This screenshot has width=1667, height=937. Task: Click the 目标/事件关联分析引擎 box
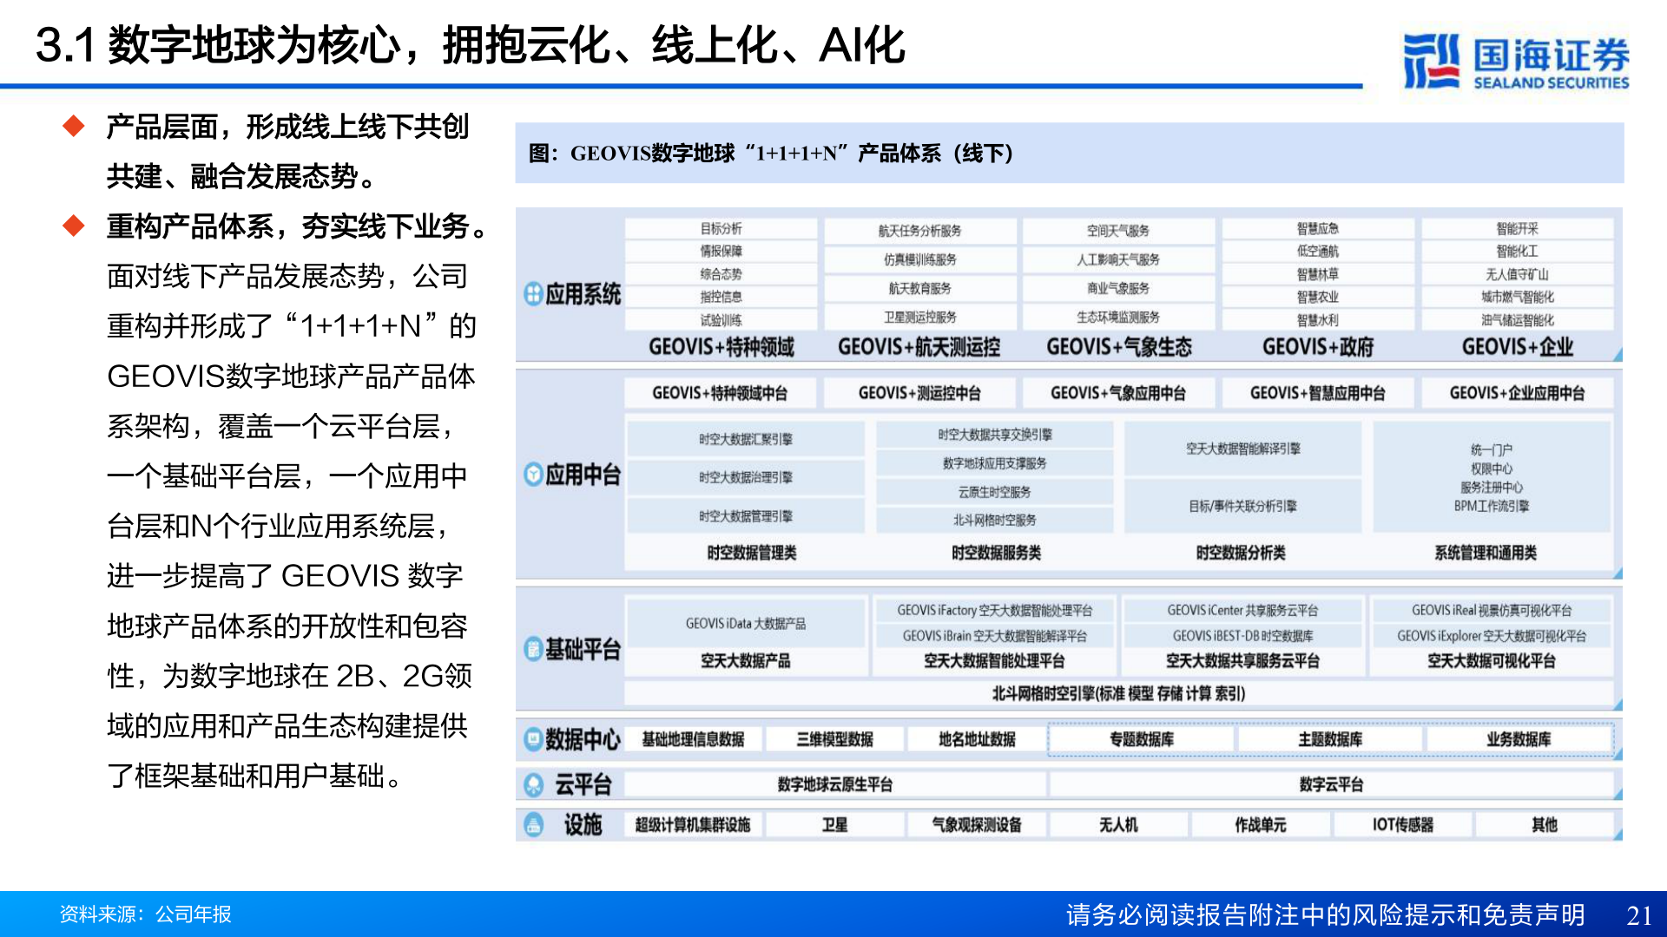pos(1243,506)
